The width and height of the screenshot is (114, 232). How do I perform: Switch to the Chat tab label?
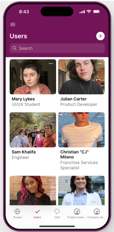[57, 217]
